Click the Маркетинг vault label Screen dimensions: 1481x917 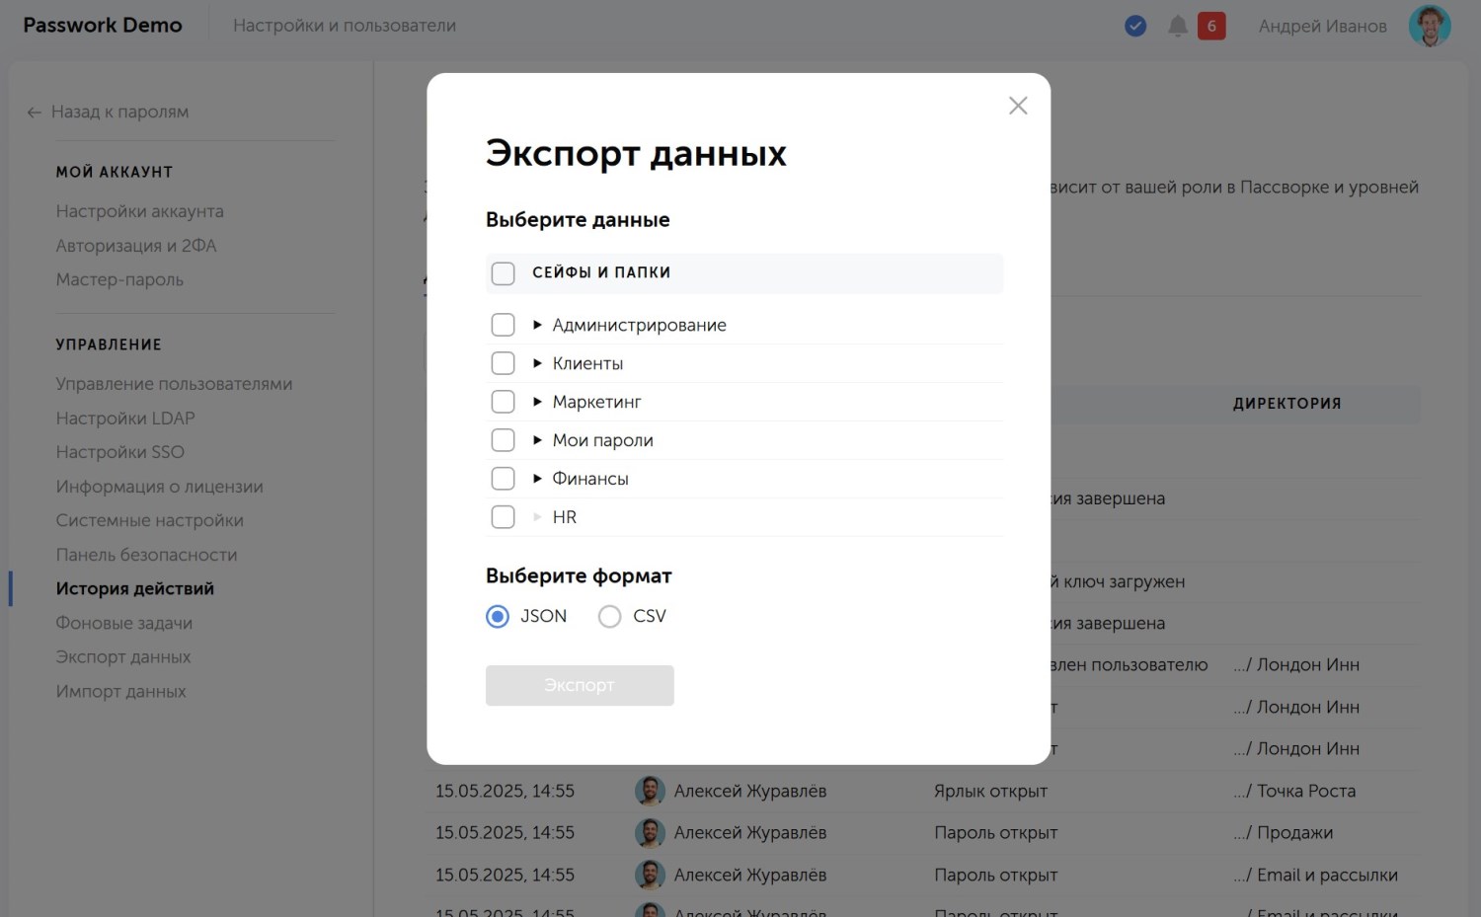click(597, 402)
